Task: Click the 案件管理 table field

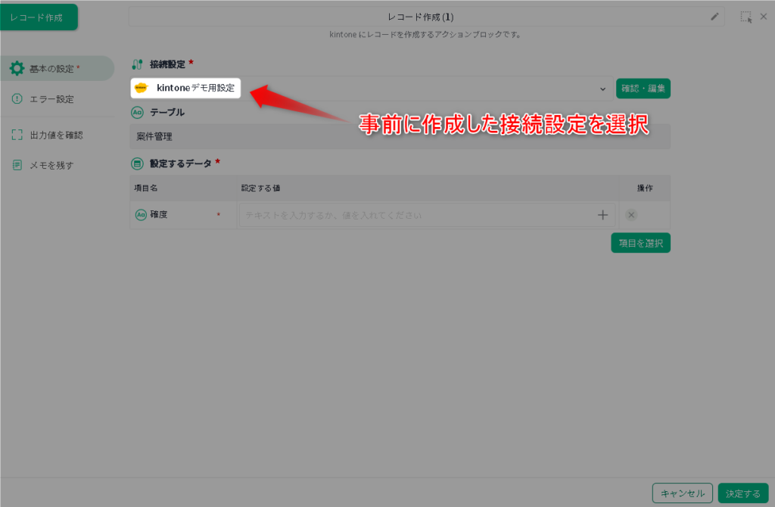Action: 400,136
